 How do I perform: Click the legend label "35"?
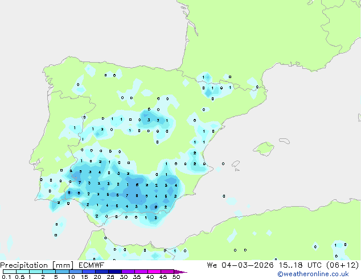click(x=137, y=277)
